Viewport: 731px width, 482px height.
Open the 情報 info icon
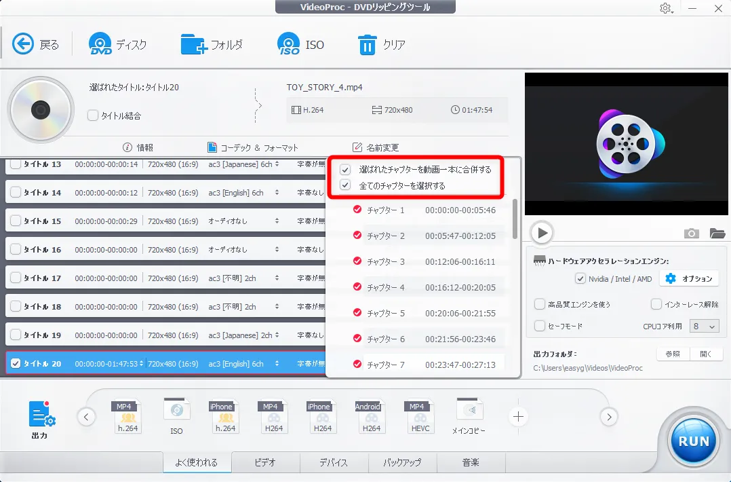click(127, 147)
